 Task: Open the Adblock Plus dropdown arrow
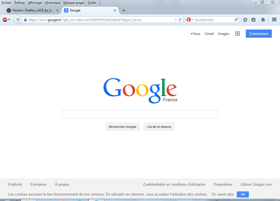tap(9, 20)
